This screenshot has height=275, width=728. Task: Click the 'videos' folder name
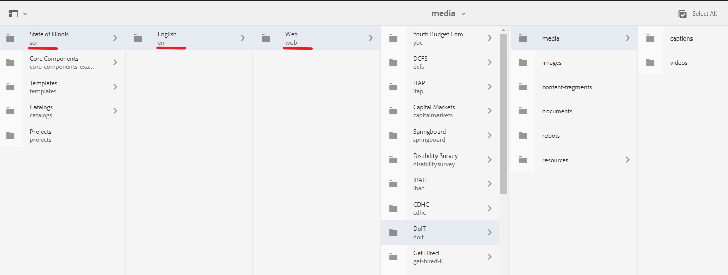(x=679, y=63)
